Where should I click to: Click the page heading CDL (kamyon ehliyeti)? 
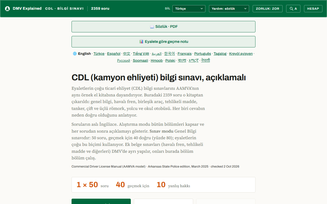click(x=159, y=78)
